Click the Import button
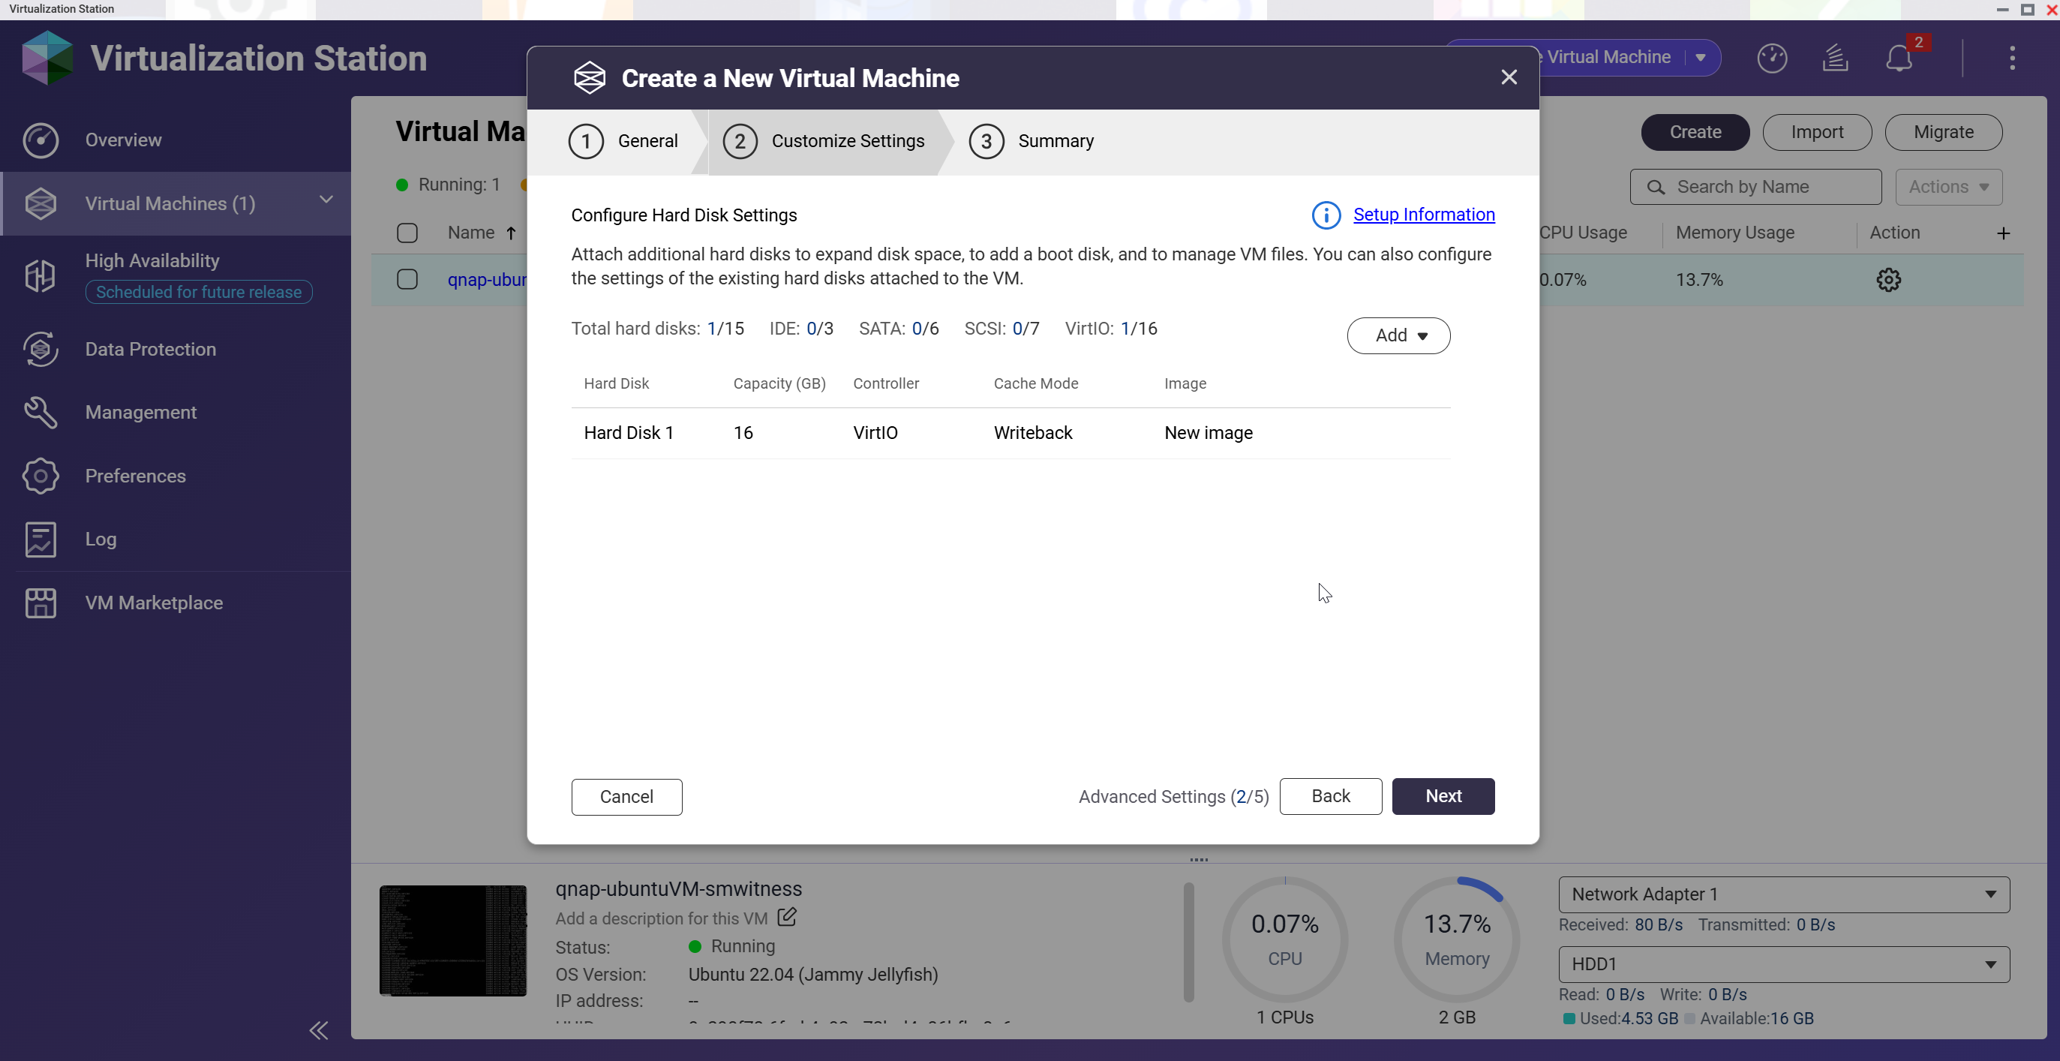Screen dimensions: 2060x1061 click(1816, 132)
